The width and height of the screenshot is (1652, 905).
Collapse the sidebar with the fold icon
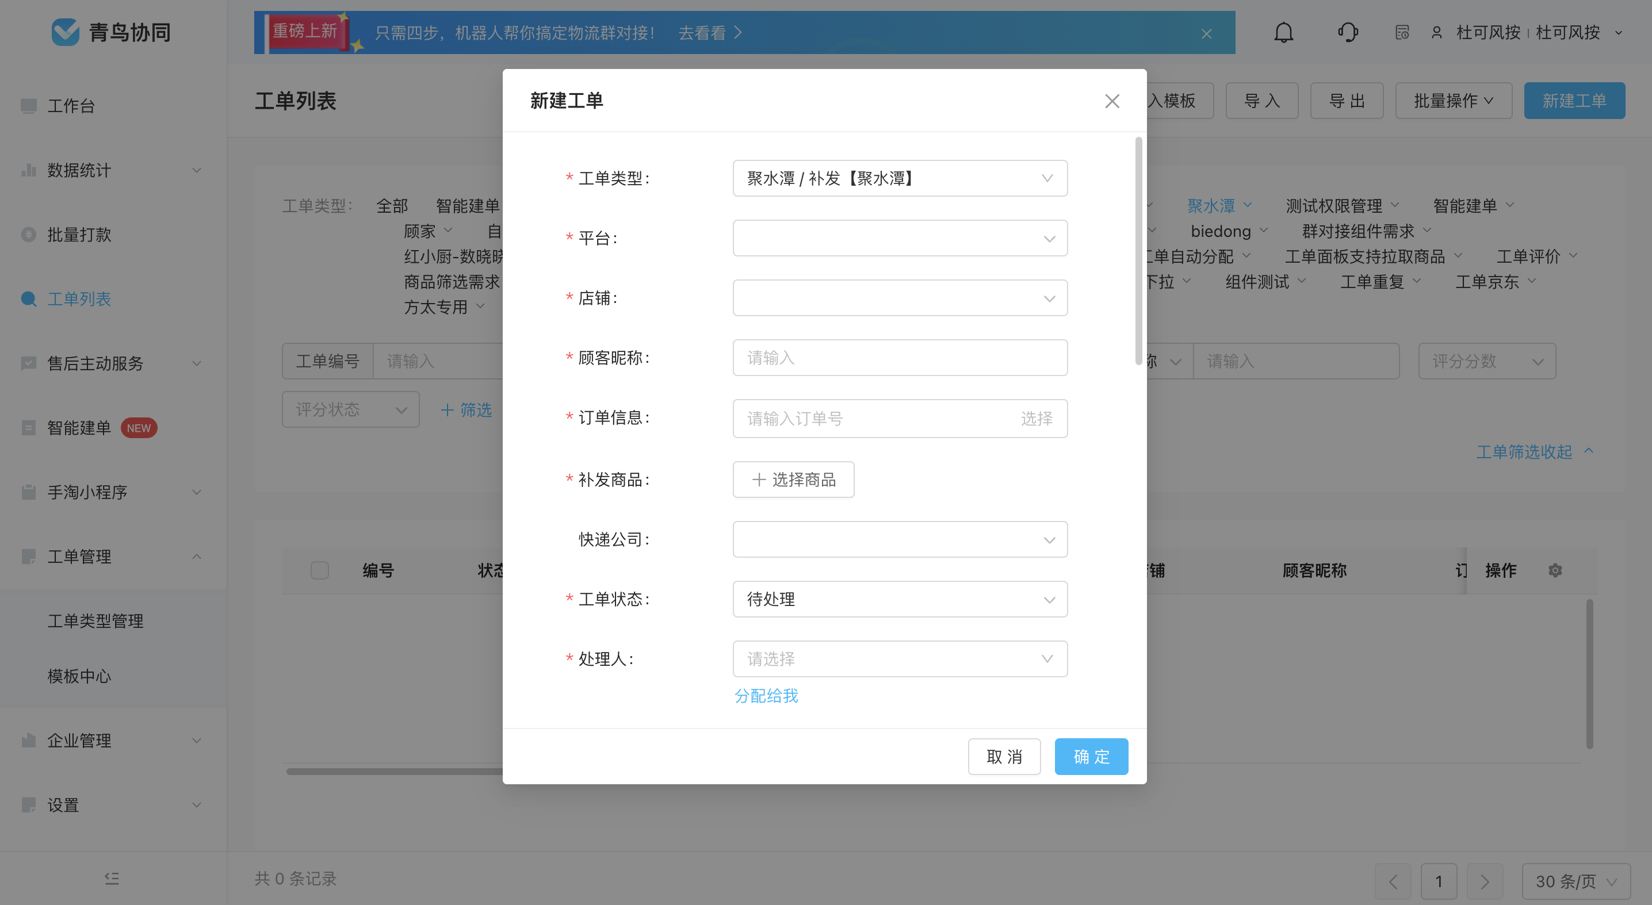[112, 878]
